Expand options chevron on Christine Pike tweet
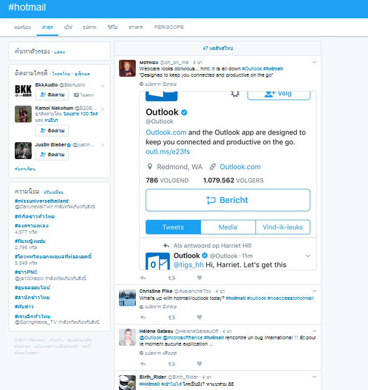 [x=315, y=291]
